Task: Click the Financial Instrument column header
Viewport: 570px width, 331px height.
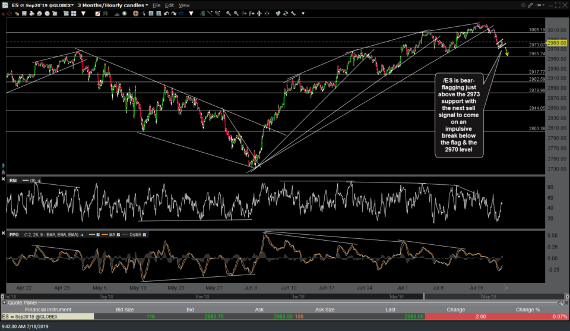Action: click(48, 310)
